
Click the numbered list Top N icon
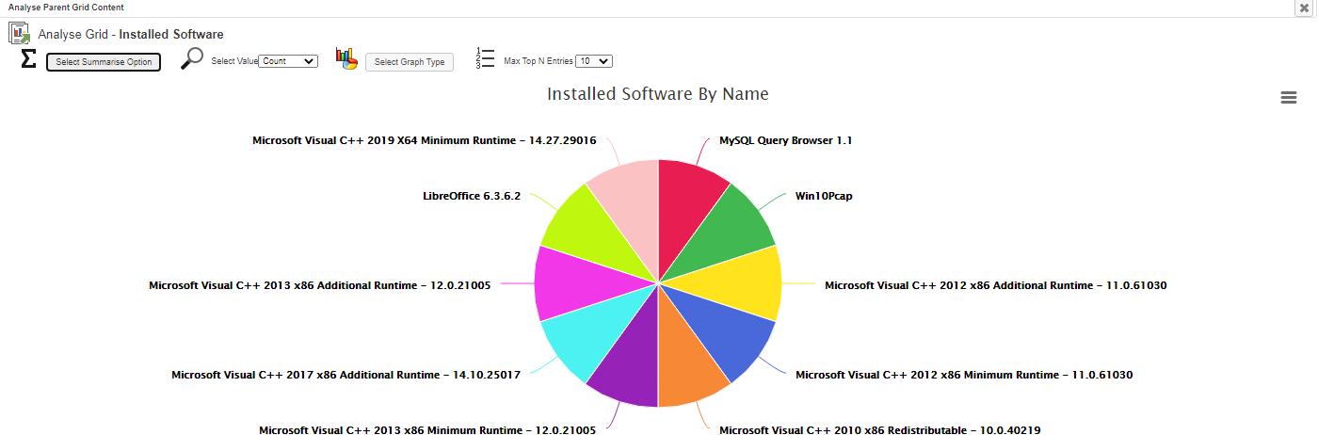tap(486, 59)
